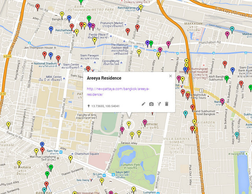
Task: Select the yellow pin above Si Phraya label
Action: click(x=19, y=164)
